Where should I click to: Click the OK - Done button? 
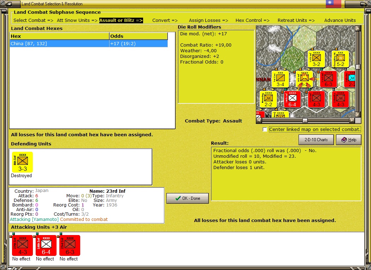click(x=187, y=198)
